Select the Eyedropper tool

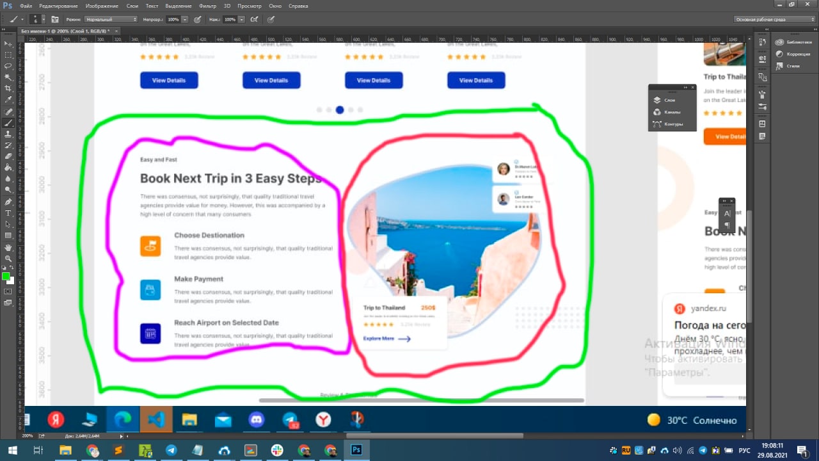tap(8, 100)
